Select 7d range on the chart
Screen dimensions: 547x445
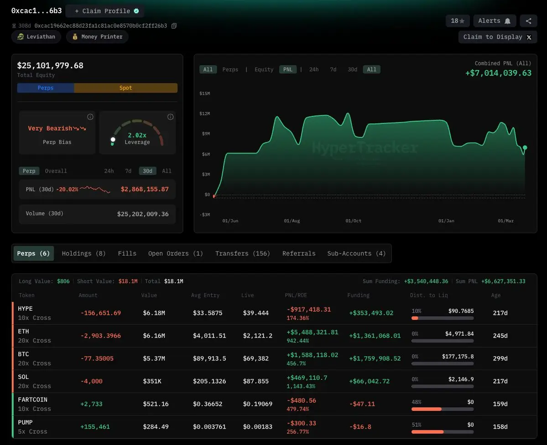point(333,70)
